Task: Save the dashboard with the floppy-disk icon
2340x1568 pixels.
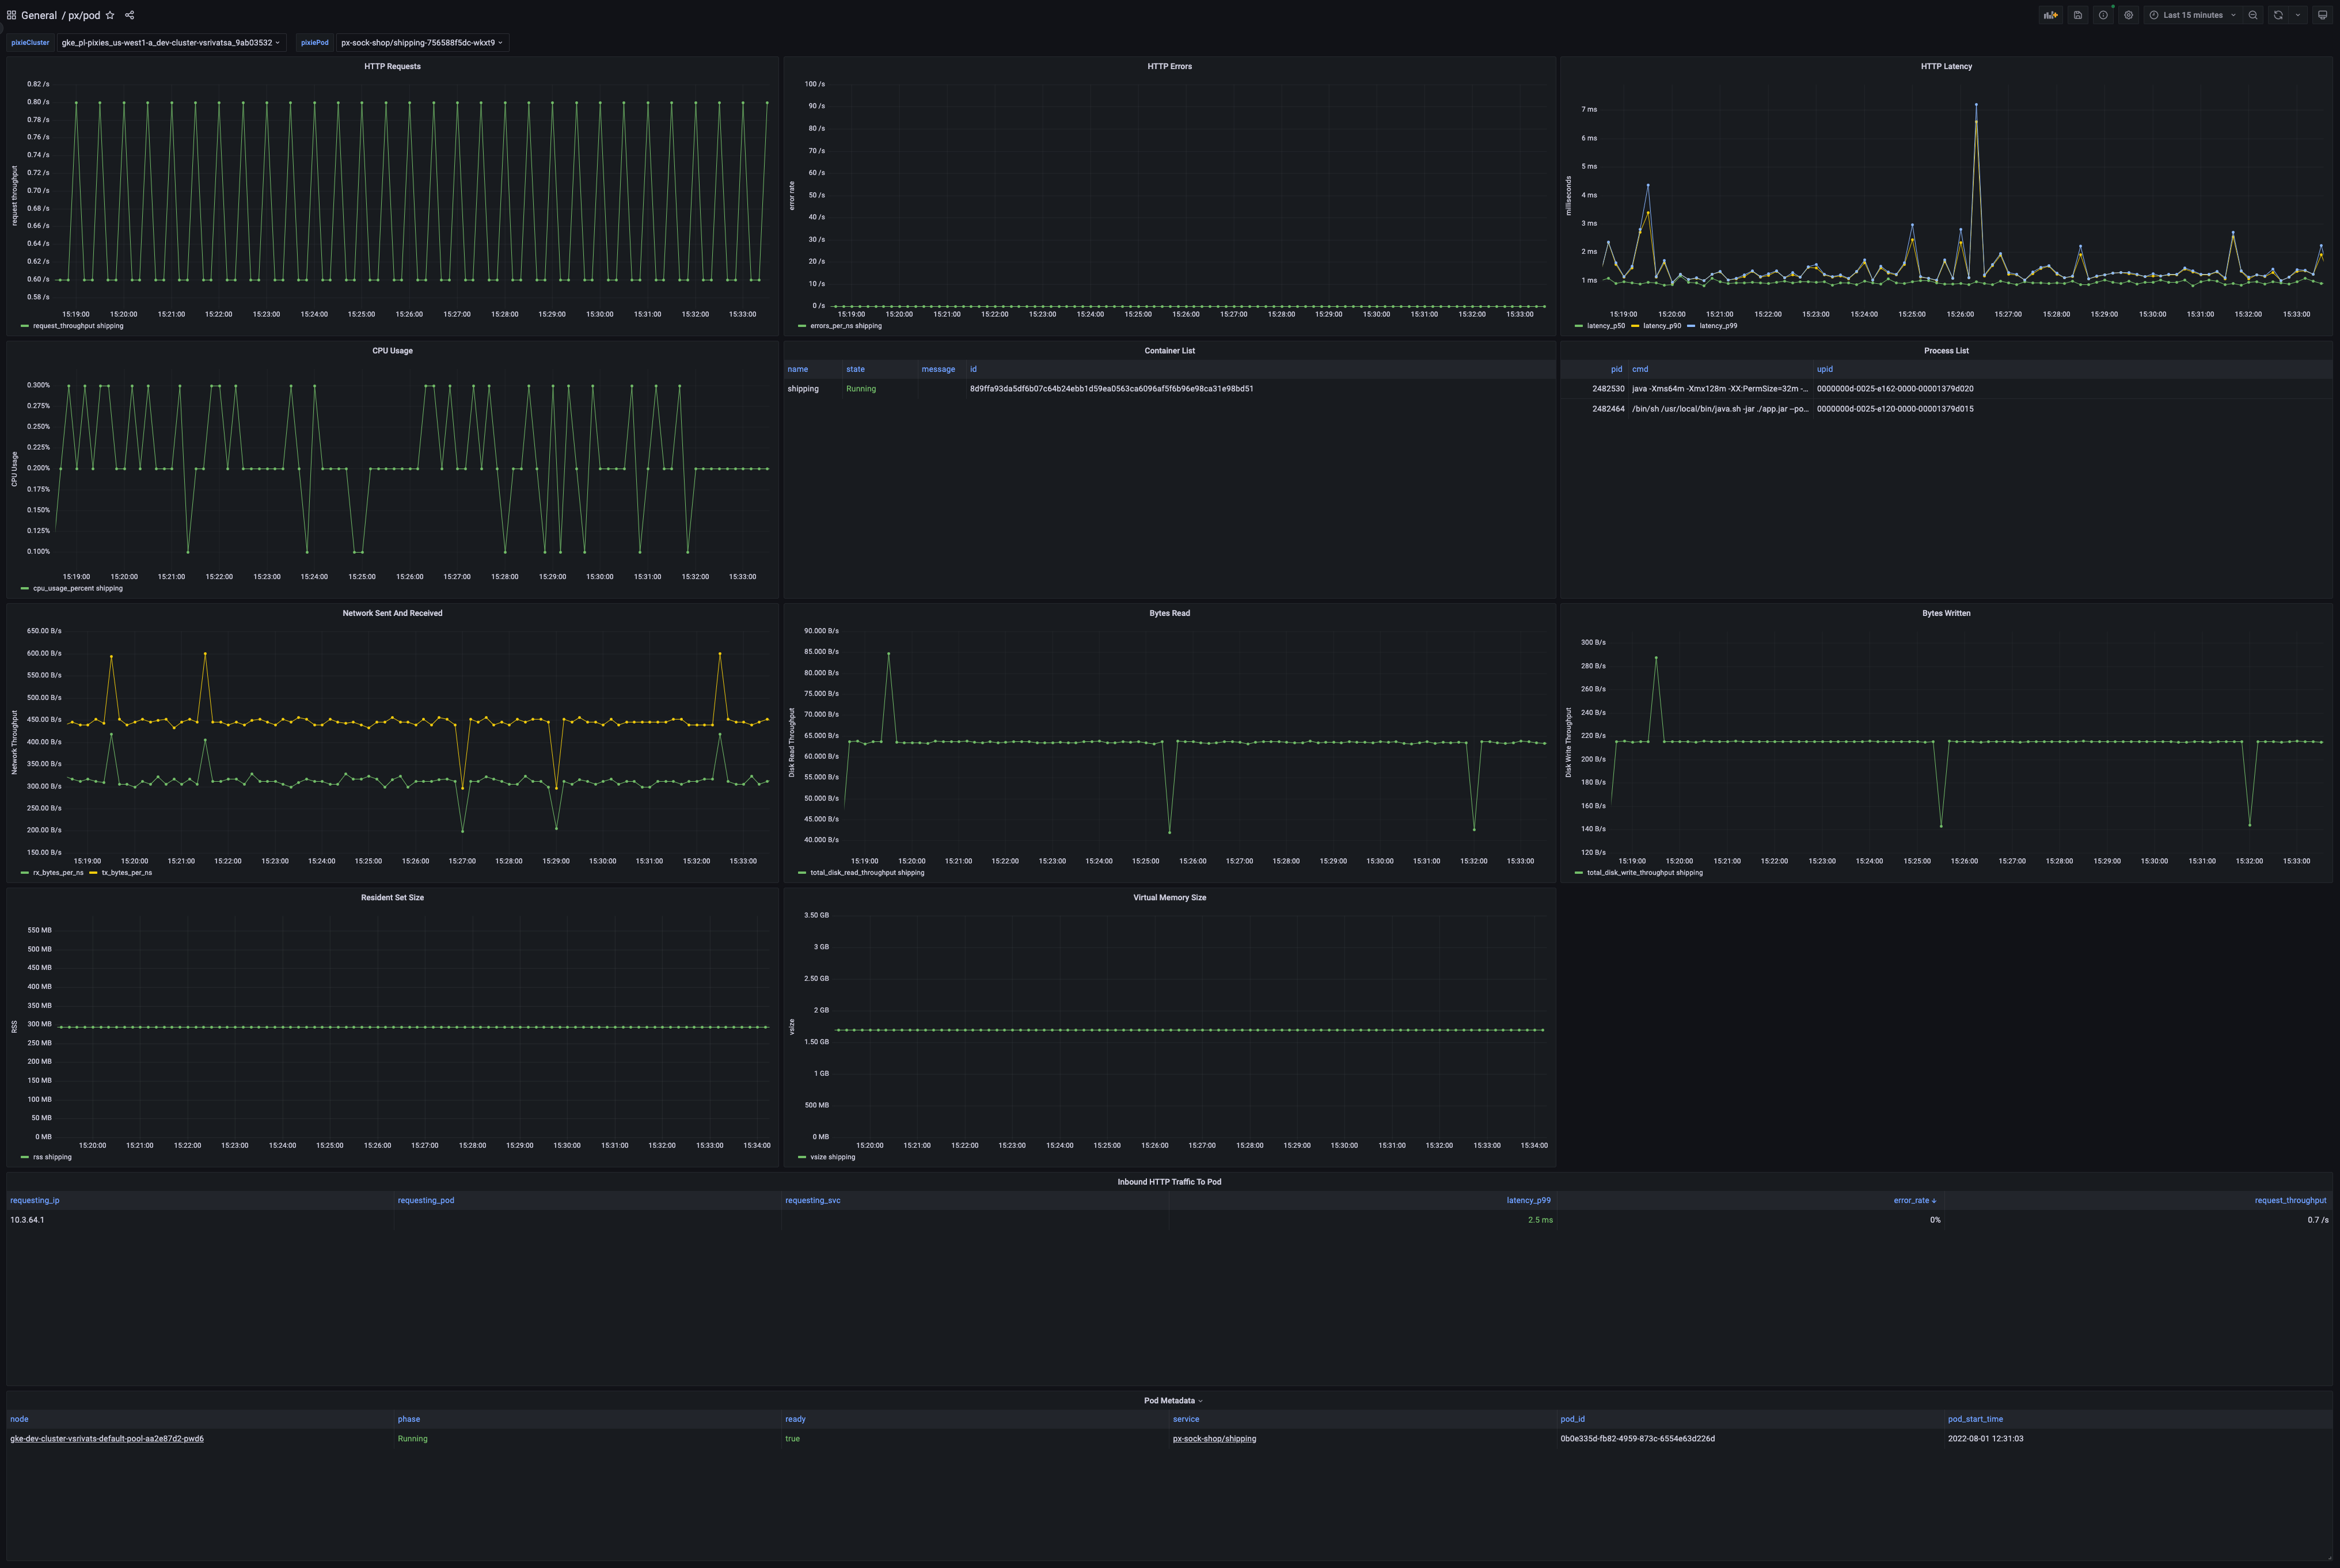Action: point(2078,15)
